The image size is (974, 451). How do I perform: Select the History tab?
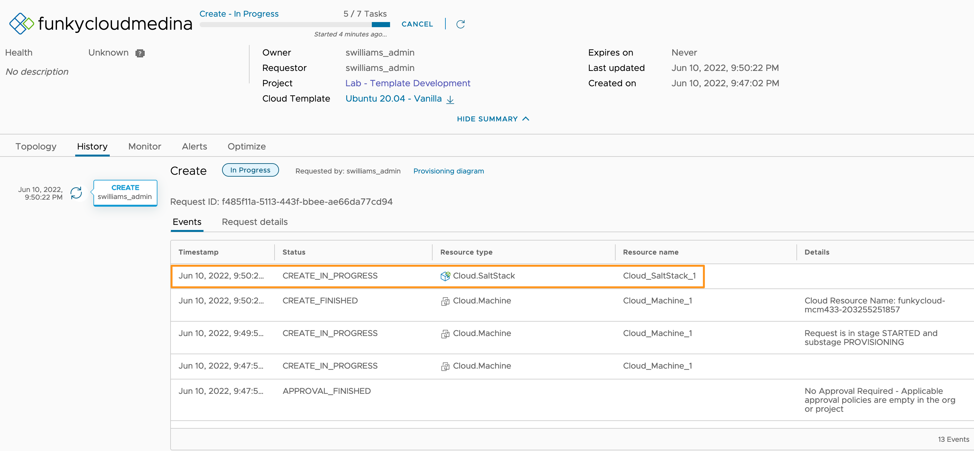[x=92, y=146]
